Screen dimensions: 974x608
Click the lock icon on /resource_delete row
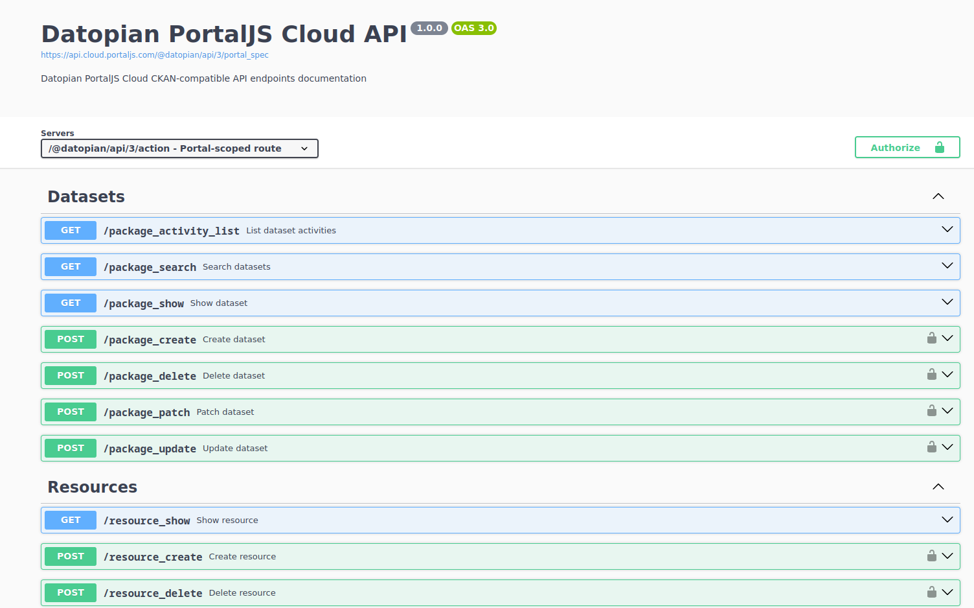[x=931, y=592]
